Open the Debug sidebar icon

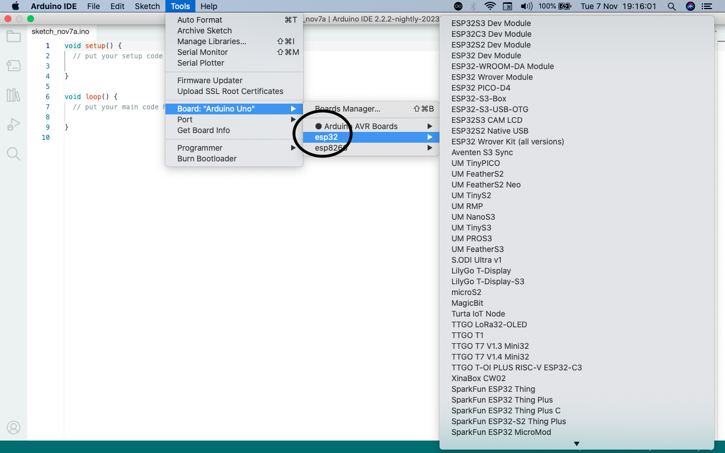[14, 124]
